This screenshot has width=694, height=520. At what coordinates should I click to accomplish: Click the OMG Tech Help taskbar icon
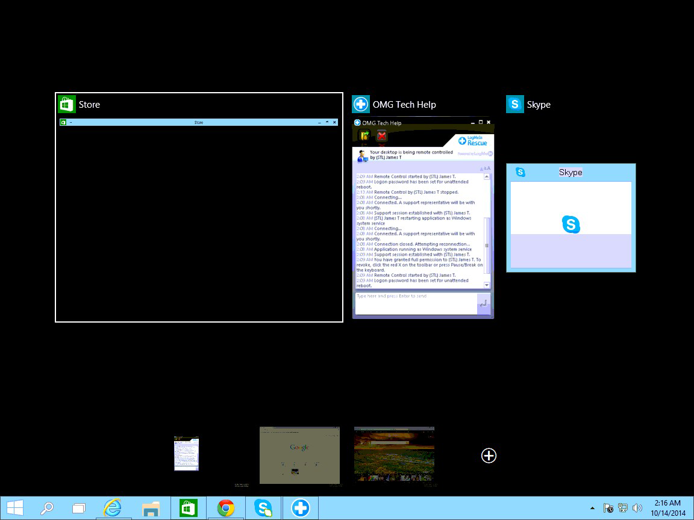[x=300, y=508]
